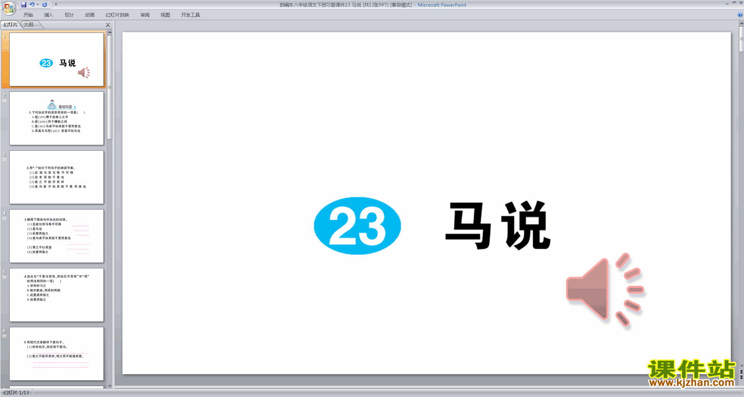Viewport: 744px width, 397px height.
Task: Switch to the 幻灯片 pane tab
Action: tap(10, 25)
